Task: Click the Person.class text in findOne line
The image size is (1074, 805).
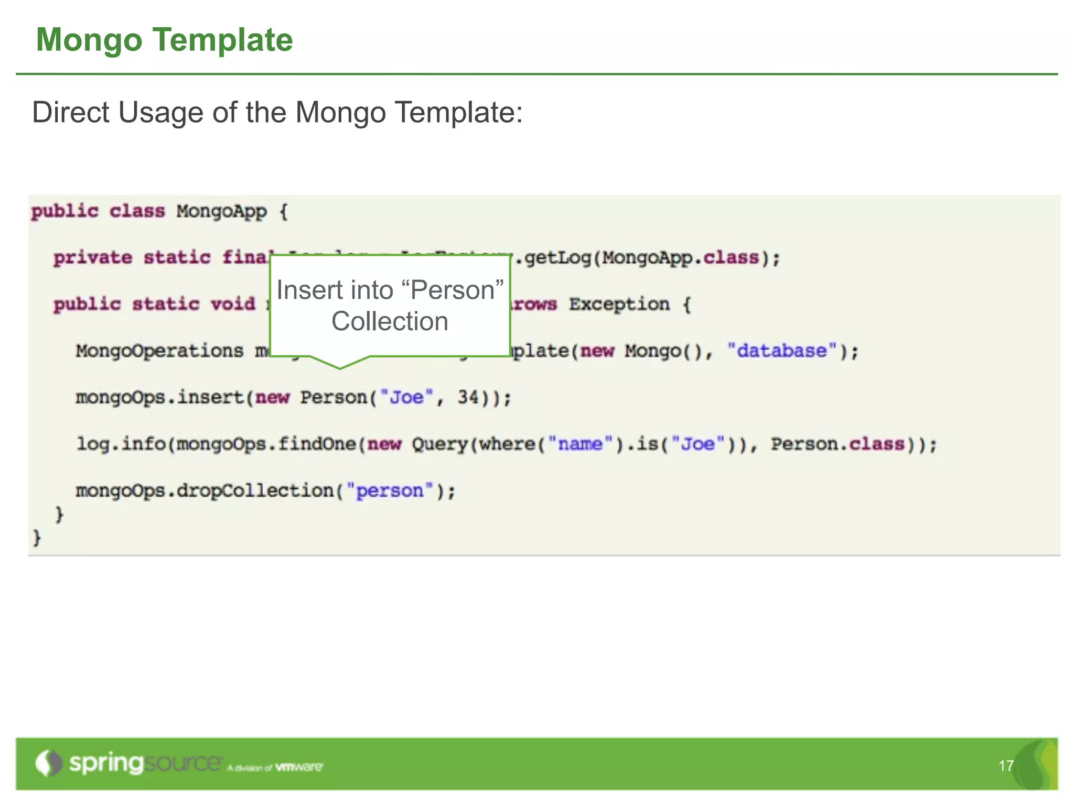Action: (837, 444)
